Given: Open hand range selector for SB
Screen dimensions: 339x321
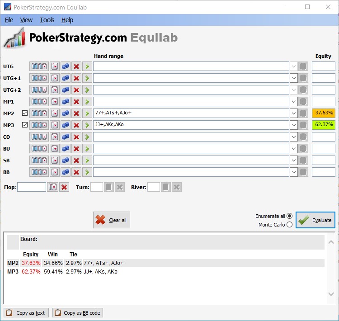Looking at the screenshot, I should point(39,160).
